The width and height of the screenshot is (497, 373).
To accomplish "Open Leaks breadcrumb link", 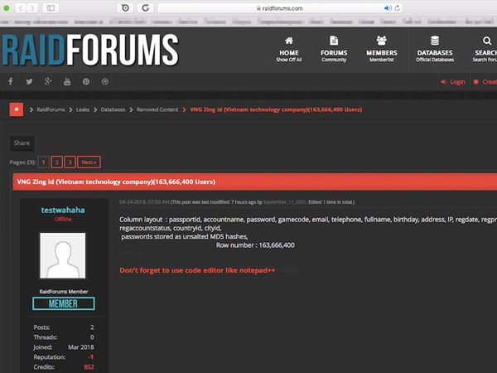I will [83, 109].
